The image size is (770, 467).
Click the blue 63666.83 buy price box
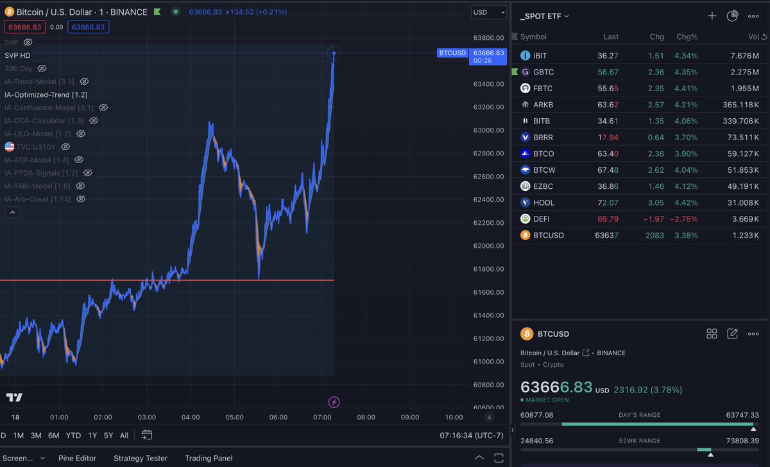(89, 27)
